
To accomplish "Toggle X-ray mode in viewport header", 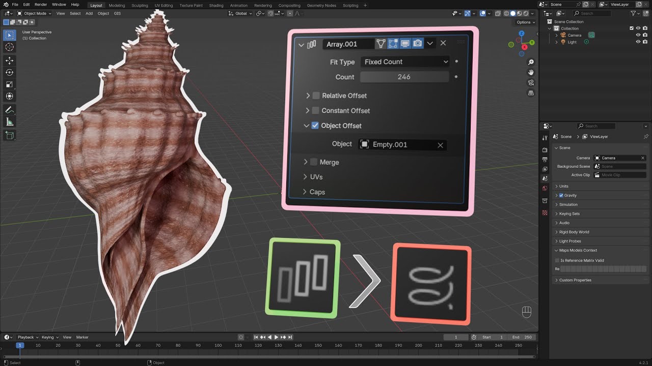I will [x=498, y=13].
